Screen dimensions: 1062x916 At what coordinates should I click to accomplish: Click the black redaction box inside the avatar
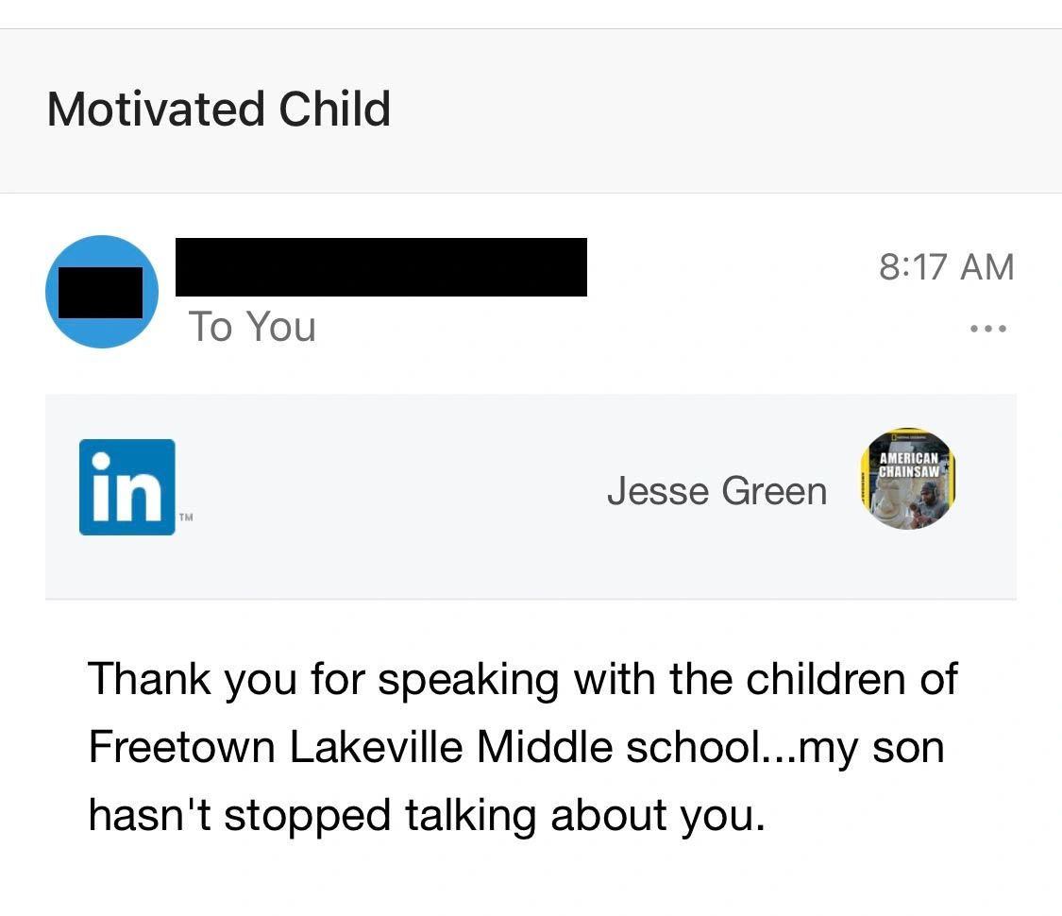pos(101,292)
